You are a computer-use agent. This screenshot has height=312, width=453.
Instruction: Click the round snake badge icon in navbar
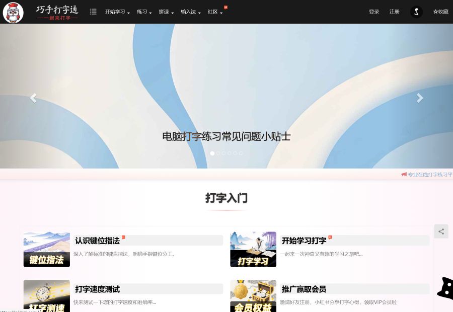click(x=416, y=12)
